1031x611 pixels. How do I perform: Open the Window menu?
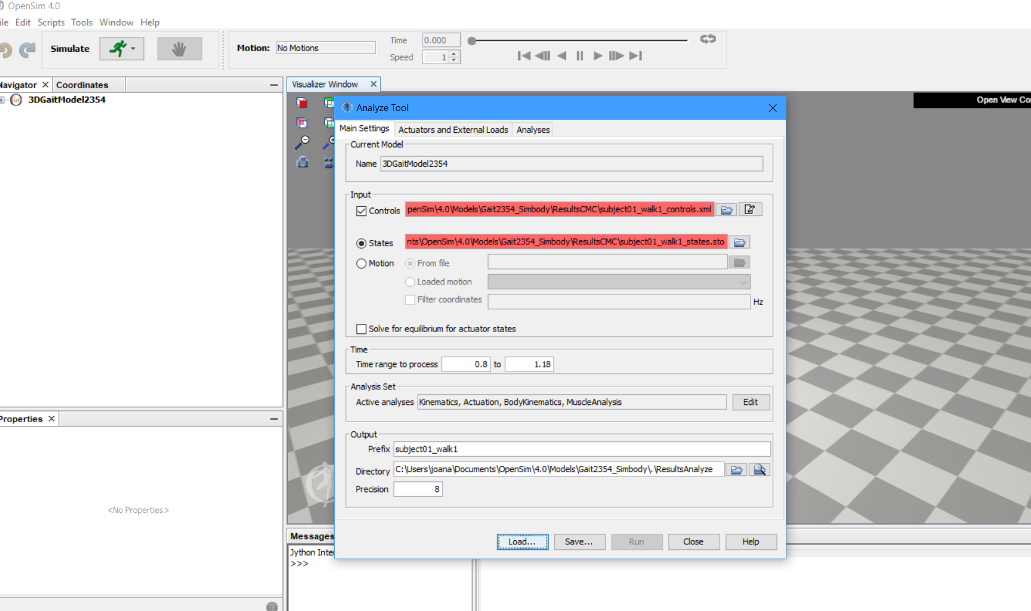pyautogui.click(x=116, y=22)
